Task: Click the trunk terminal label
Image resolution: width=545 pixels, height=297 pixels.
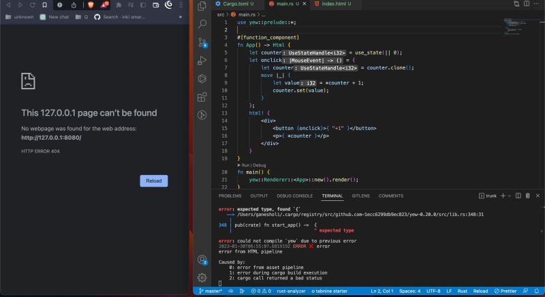Action: pos(488,196)
